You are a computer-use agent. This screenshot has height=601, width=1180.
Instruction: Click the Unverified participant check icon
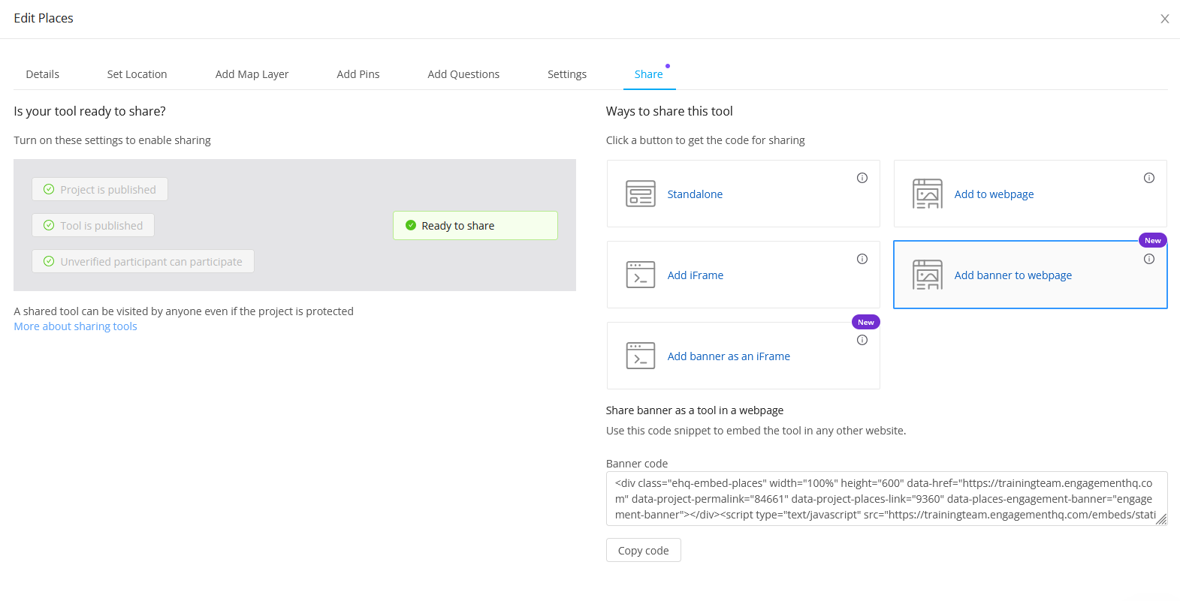click(x=49, y=261)
